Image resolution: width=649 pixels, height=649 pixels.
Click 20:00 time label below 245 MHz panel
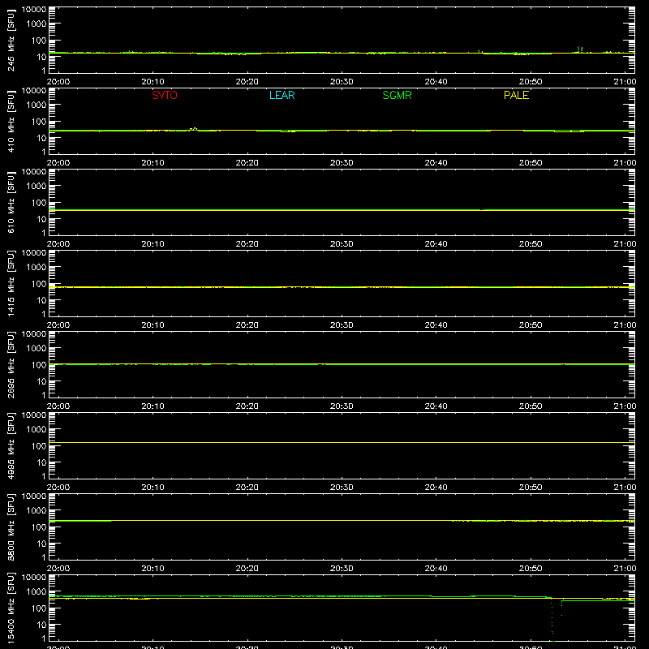58,82
